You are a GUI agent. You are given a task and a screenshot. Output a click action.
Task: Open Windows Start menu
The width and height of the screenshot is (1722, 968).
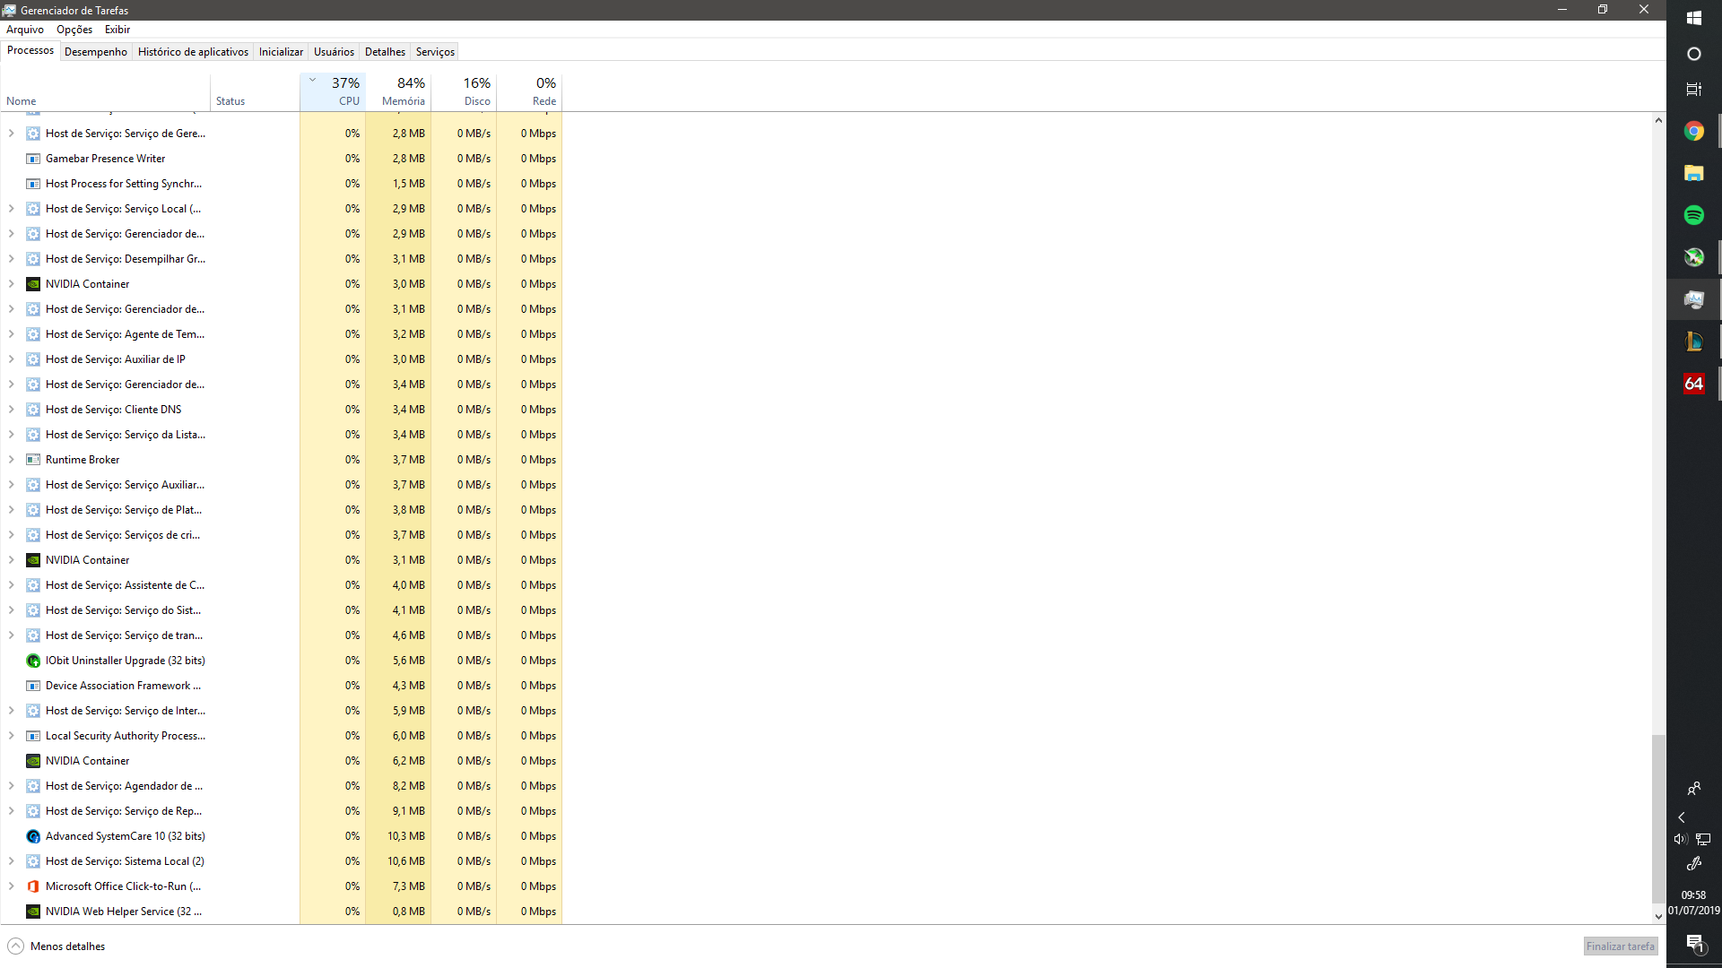pos(1693,18)
